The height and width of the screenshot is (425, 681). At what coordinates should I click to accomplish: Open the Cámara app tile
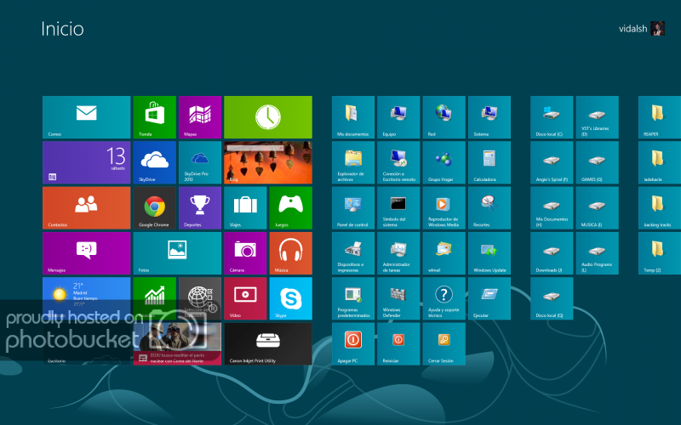click(245, 252)
